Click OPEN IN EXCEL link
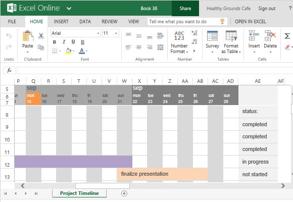The height and width of the screenshot is (202, 293). pos(251,22)
